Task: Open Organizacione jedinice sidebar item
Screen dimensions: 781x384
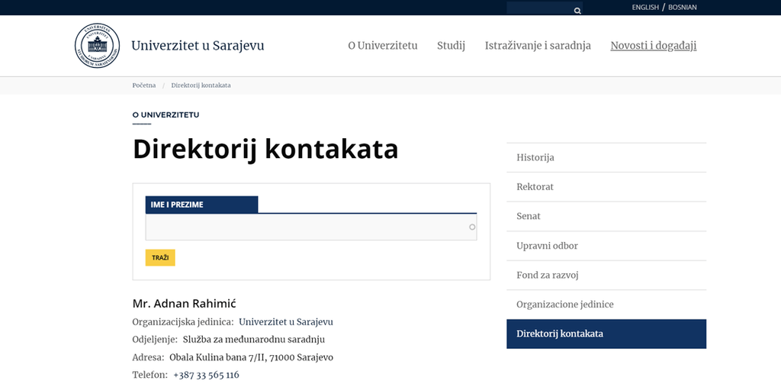Action: pos(606,305)
